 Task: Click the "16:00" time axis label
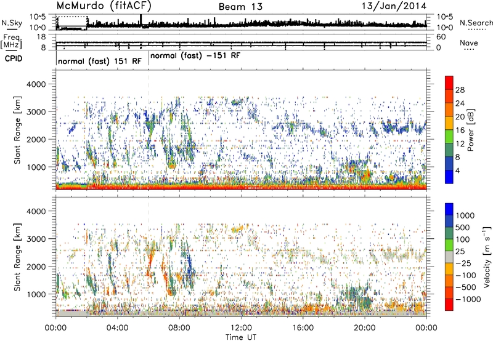[303, 328]
